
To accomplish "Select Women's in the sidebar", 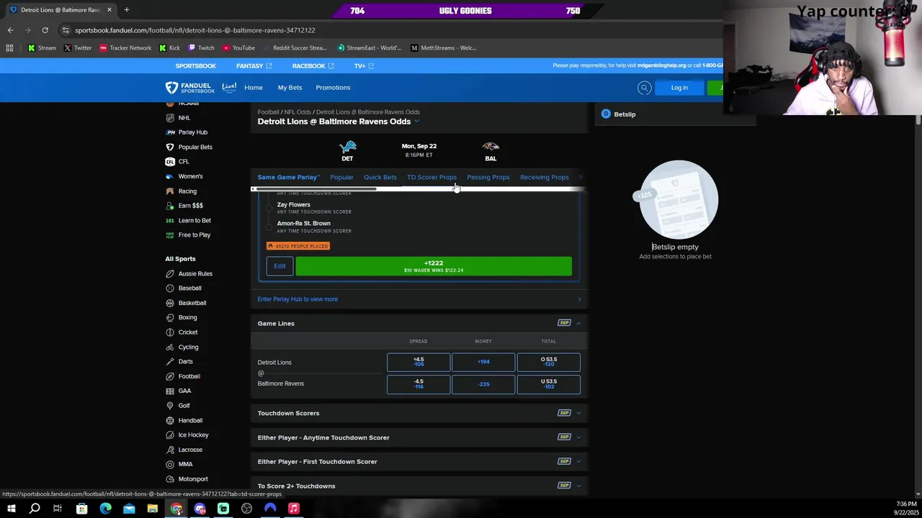I will pos(190,176).
